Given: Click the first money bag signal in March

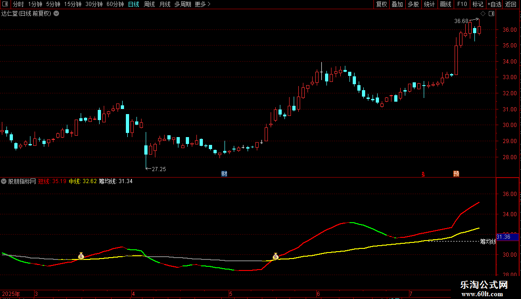Looking at the screenshot, I should (x=81, y=256).
